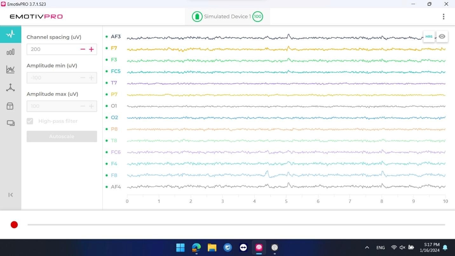Open the motion sensor axes icon
The height and width of the screenshot is (256, 455).
click(10, 88)
